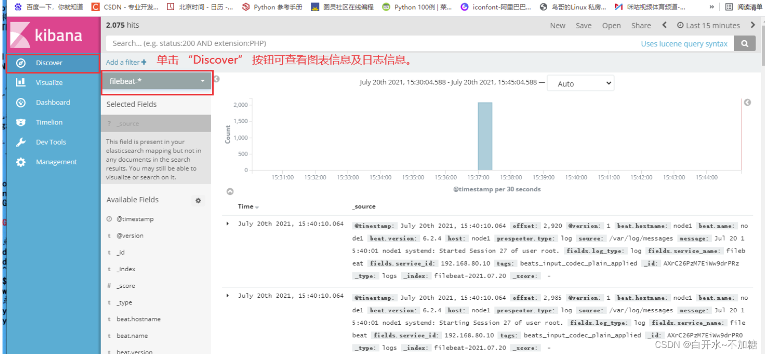Step time range backward with left chevron
This screenshot has width=765, height=354.
point(664,25)
